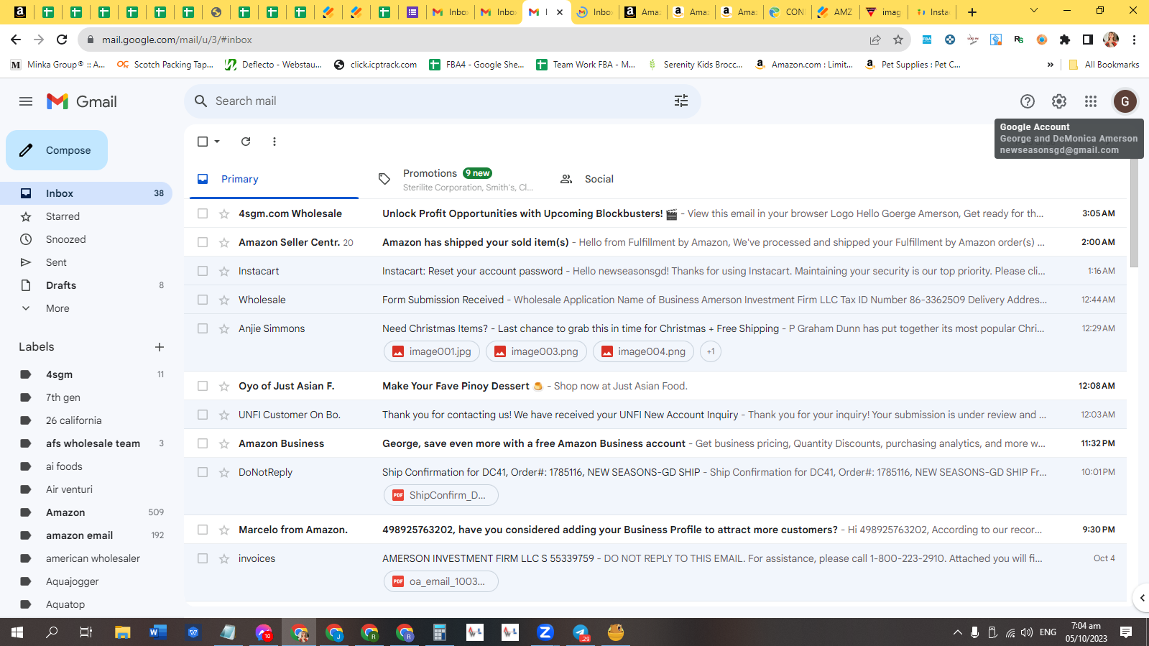Star the Instacart password reset email

click(224, 271)
